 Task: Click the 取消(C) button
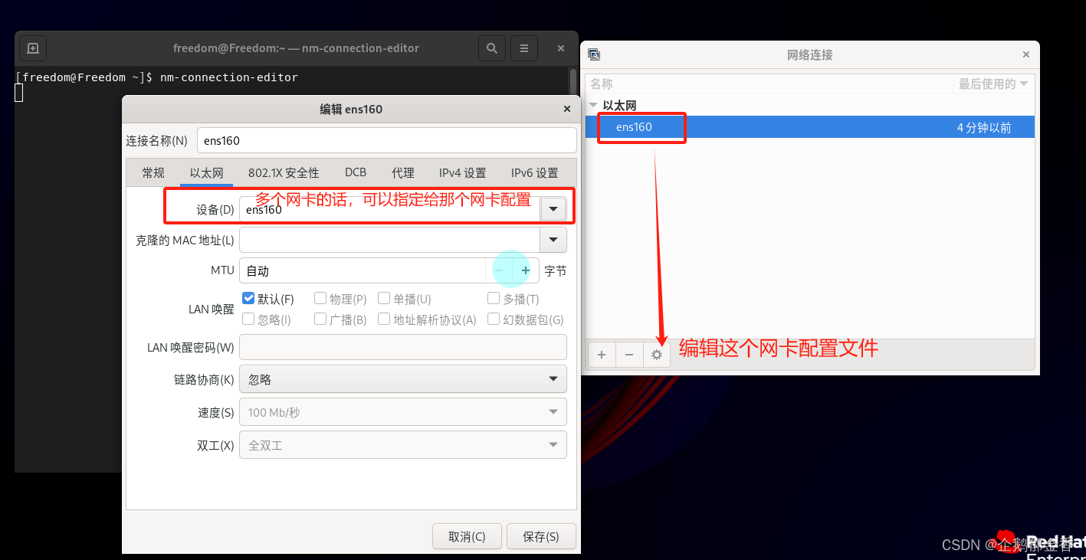467,536
